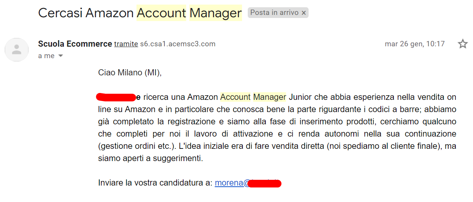Click the red redacted company name in the body

pos(116,97)
